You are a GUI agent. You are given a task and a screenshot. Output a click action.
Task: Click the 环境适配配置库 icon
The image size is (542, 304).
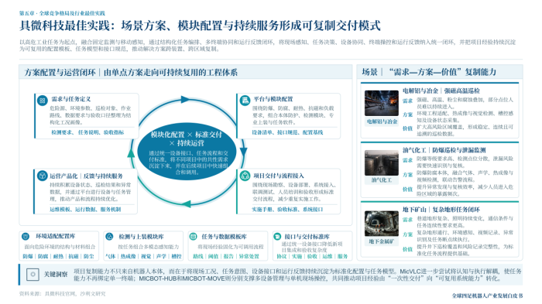click(26, 237)
